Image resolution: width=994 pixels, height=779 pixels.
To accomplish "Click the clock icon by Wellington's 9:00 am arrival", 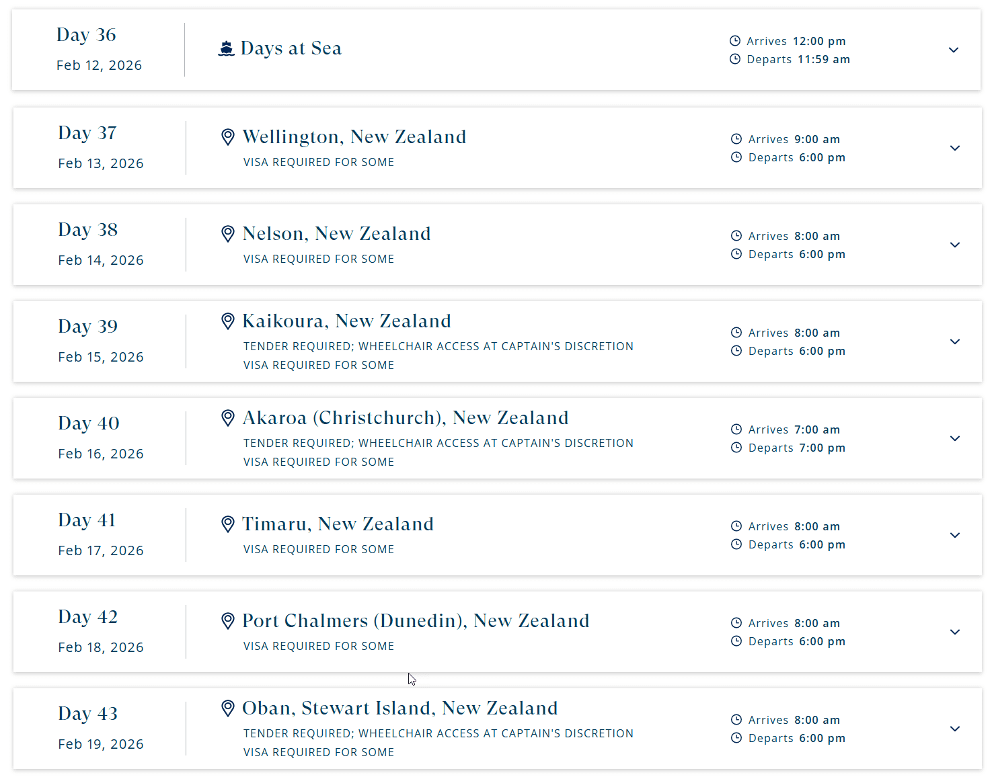I will pos(736,139).
